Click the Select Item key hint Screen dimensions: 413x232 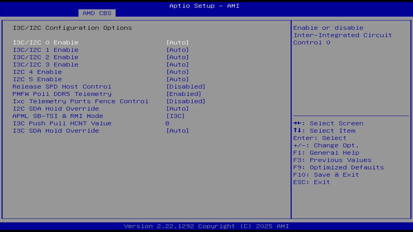click(324, 131)
